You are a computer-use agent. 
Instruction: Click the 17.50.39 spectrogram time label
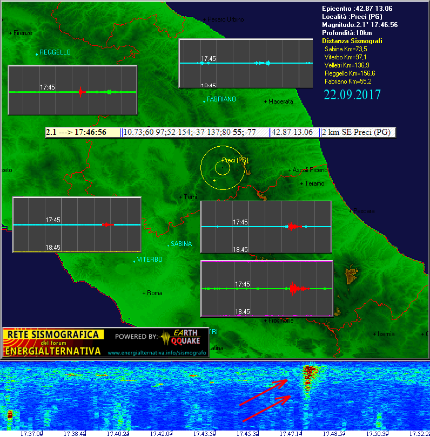click(378, 434)
